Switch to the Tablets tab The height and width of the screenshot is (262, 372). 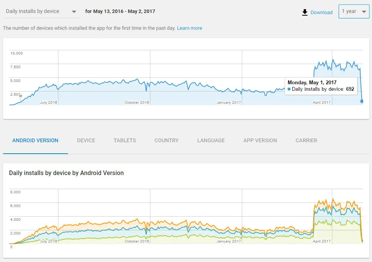[125, 140]
